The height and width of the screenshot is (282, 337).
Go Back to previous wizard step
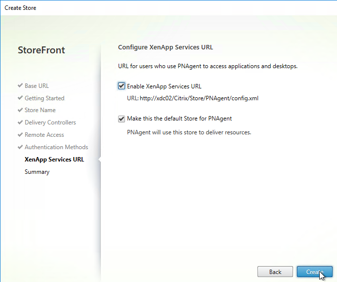tap(275, 272)
